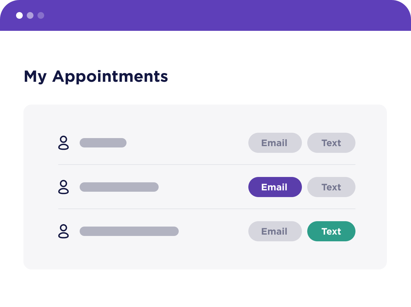Select the second row's name placeholder bar

pyautogui.click(x=119, y=187)
